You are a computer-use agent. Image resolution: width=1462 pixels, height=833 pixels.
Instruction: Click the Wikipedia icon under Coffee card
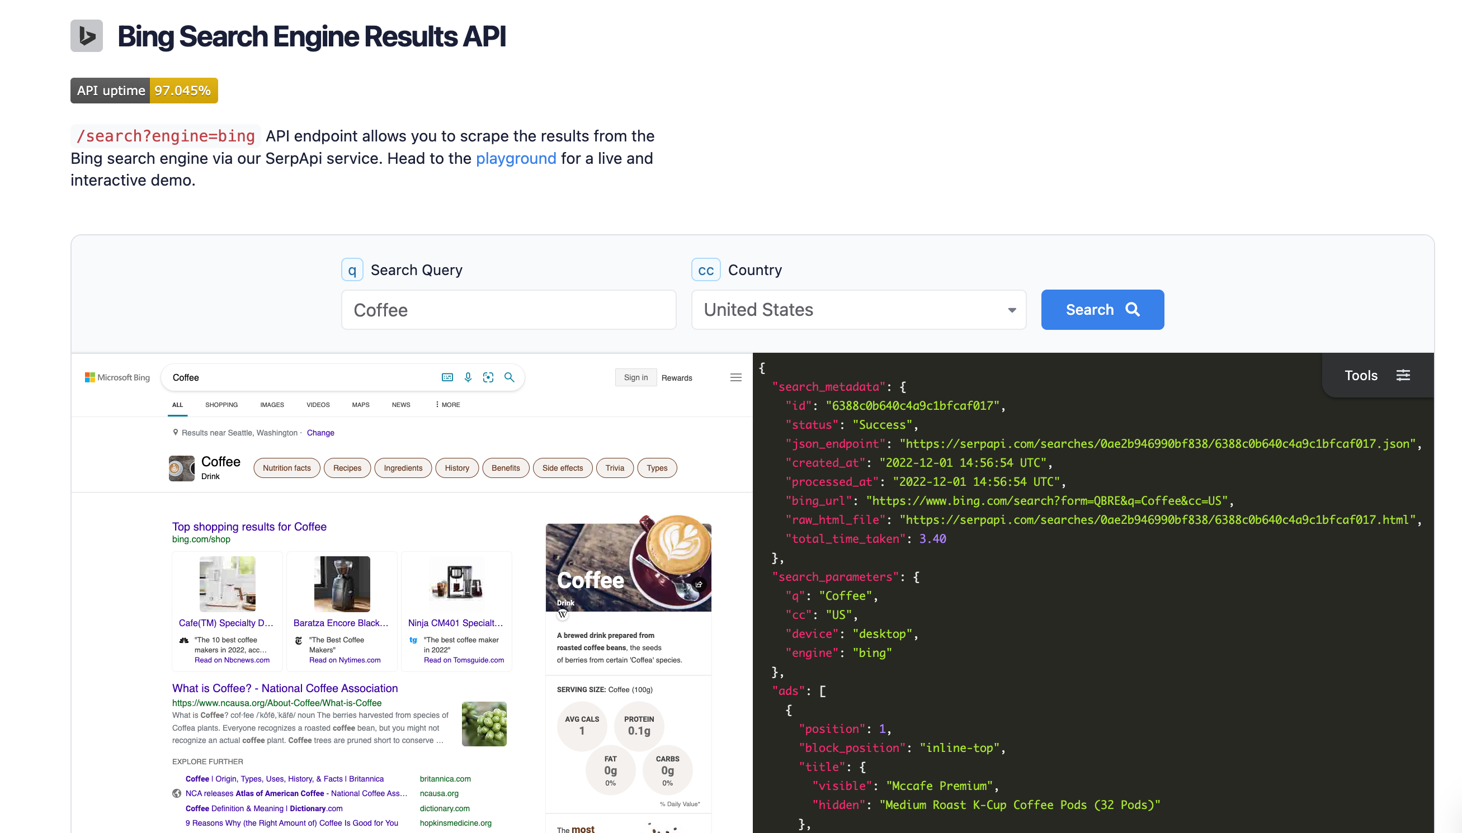pyautogui.click(x=563, y=614)
